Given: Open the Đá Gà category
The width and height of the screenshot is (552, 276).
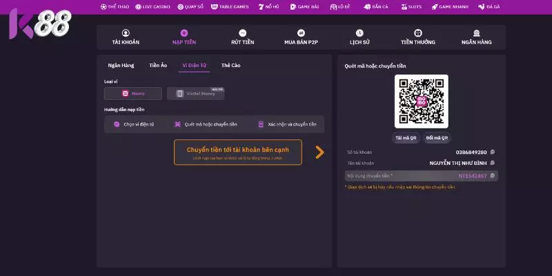Looking at the screenshot, I should click(489, 7).
